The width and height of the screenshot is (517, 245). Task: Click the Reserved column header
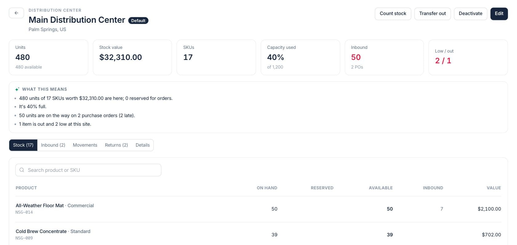point(322,188)
